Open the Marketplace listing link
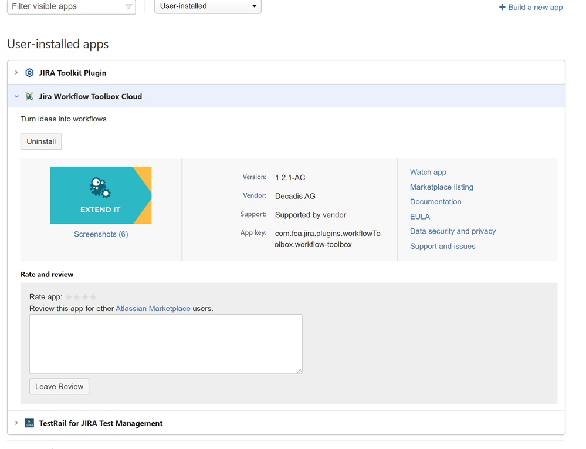The width and height of the screenshot is (586, 449). 441,187
